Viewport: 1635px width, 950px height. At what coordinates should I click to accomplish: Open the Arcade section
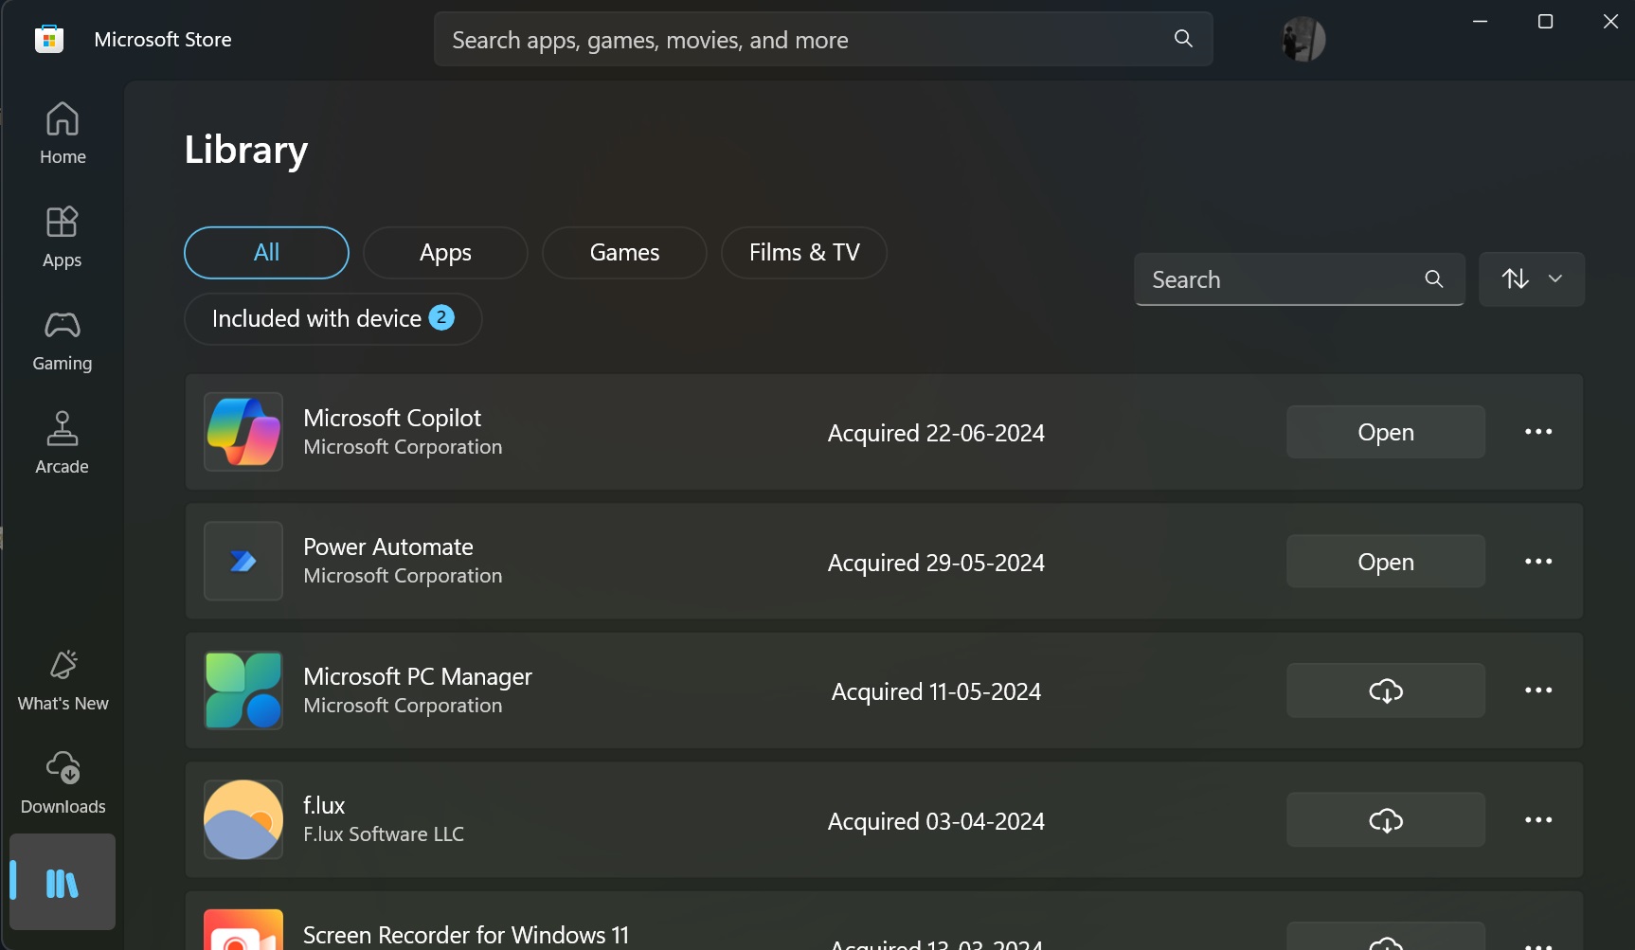click(x=63, y=443)
